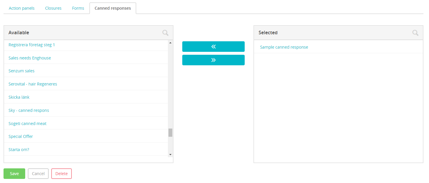Pick 'Serovital - hair Regeneres' response
429x183 pixels.
click(x=33, y=84)
